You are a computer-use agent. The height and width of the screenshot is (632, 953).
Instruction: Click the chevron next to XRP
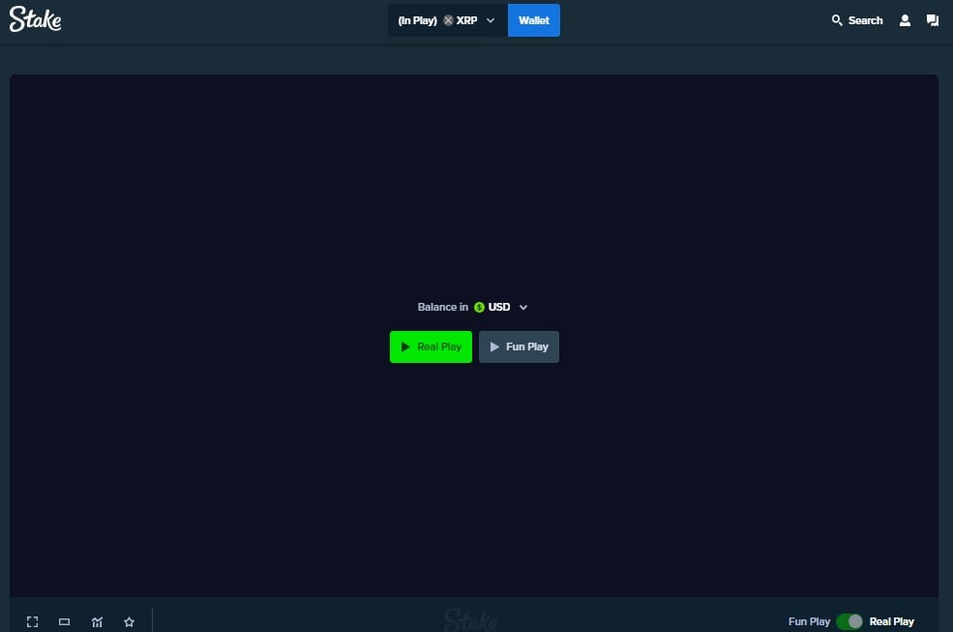[x=491, y=20]
